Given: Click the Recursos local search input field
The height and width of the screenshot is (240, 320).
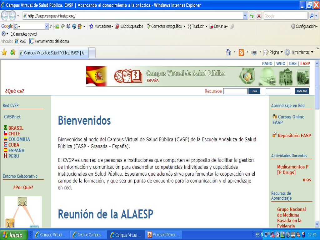Looking at the screenshot, I should click(235, 91).
